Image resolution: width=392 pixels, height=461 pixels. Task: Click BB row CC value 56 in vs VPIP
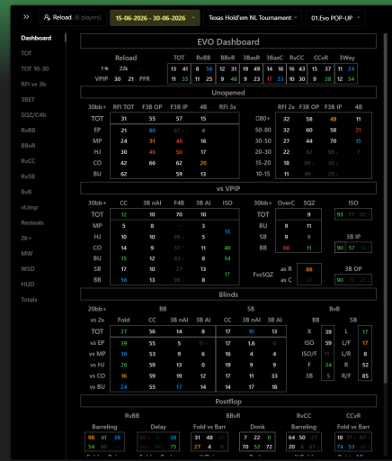coord(124,280)
